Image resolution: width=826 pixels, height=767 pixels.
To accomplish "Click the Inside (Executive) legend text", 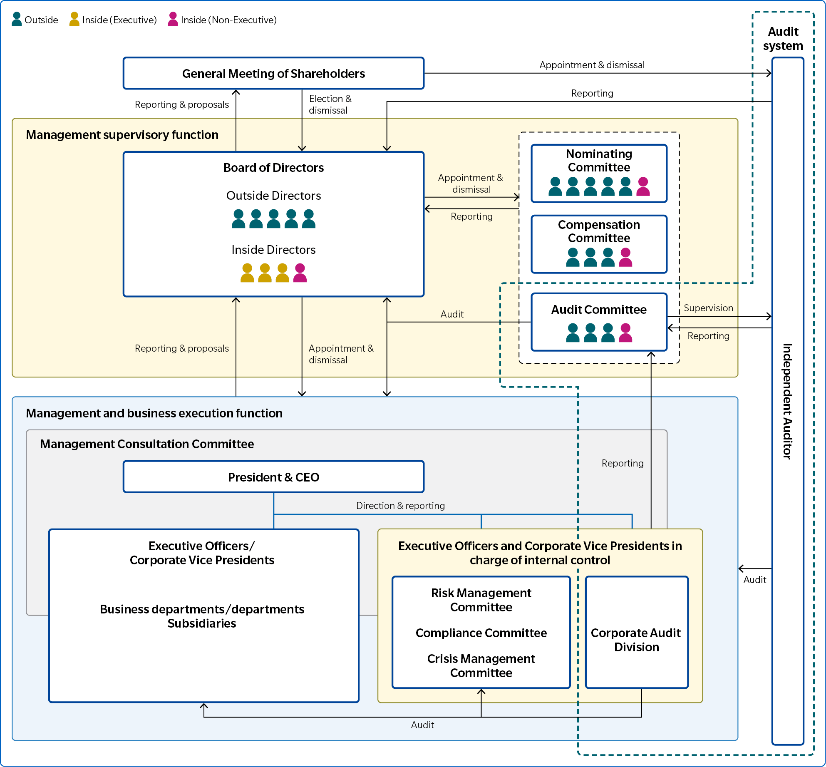I will pyautogui.click(x=119, y=20).
